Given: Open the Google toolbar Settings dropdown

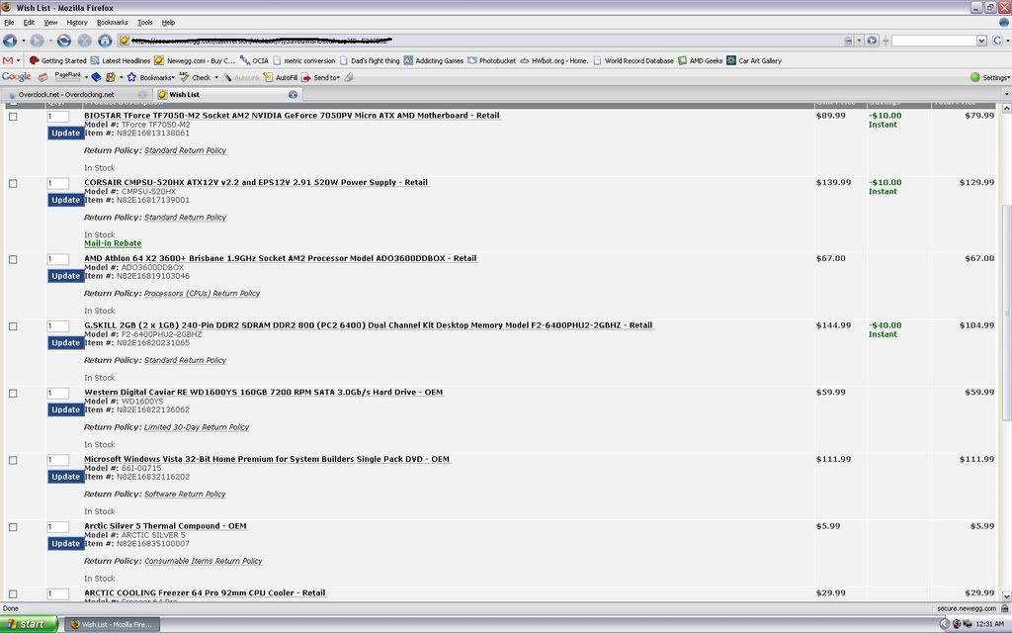Looking at the screenshot, I should [990, 77].
